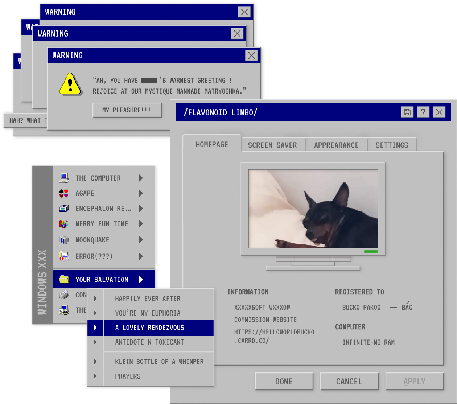
Task: Click the dog image in monitor preview
Action: tap(313, 209)
